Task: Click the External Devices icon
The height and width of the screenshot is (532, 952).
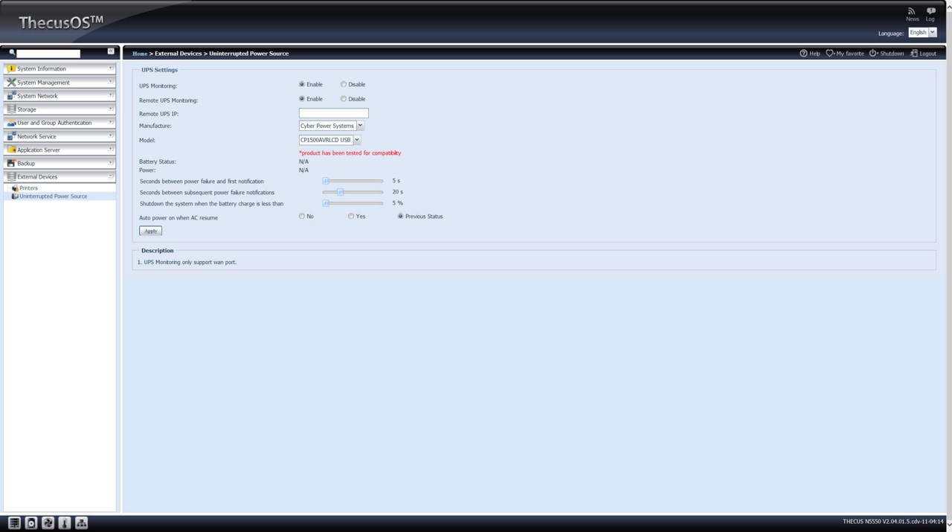Action: [x=11, y=176]
